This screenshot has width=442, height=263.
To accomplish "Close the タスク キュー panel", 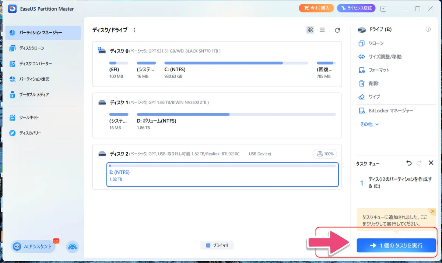I will coord(431,163).
